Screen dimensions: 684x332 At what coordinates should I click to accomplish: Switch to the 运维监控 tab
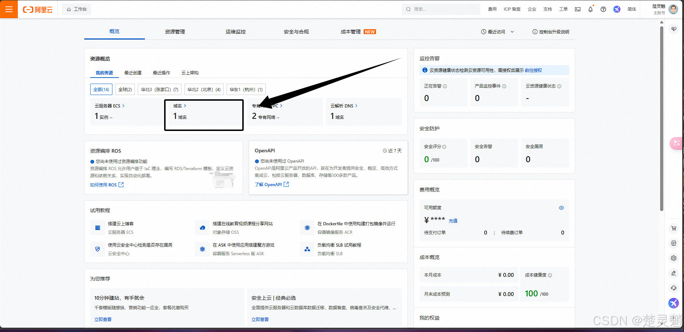(x=235, y=32)
